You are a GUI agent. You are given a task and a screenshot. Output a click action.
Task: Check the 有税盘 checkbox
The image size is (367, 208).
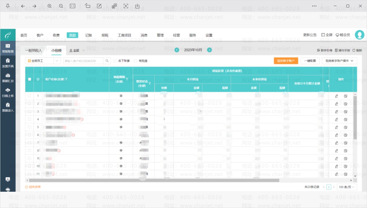tap(135, 61)
